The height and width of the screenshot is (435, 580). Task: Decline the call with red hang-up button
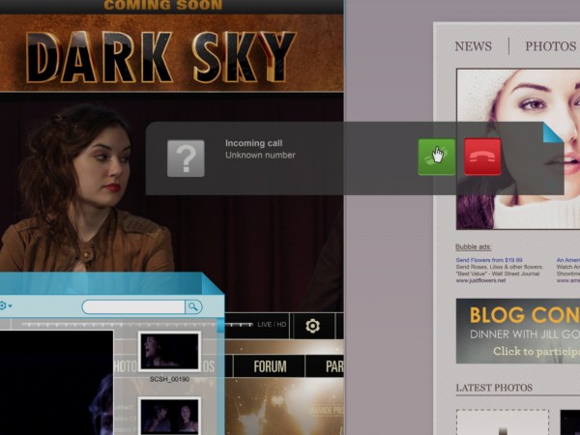point(482,157)
